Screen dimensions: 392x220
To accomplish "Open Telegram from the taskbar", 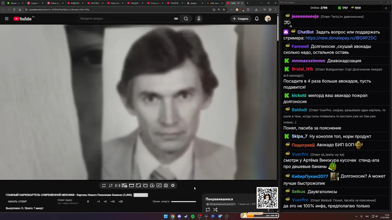I will click(220, 216).
